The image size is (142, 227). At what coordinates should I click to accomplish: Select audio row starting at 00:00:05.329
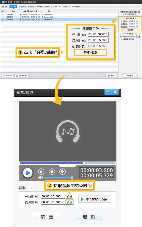59,17
